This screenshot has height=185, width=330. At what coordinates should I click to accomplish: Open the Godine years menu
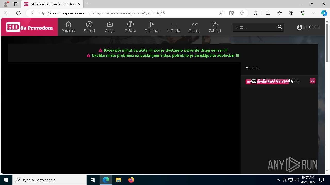coord(194,27)
